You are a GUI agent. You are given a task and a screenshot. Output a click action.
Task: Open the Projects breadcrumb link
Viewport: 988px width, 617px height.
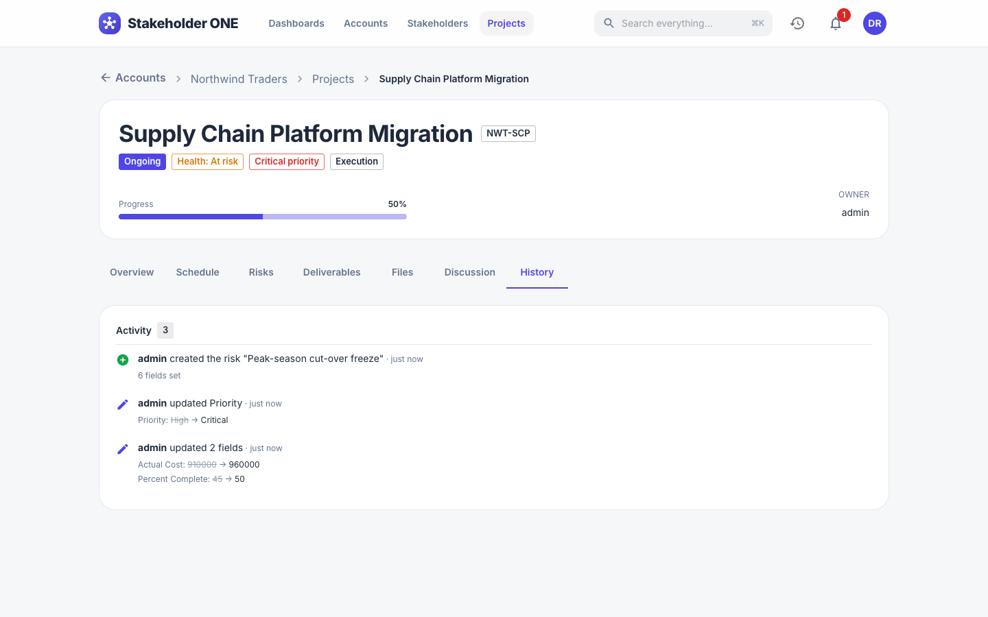pos(333,79)
